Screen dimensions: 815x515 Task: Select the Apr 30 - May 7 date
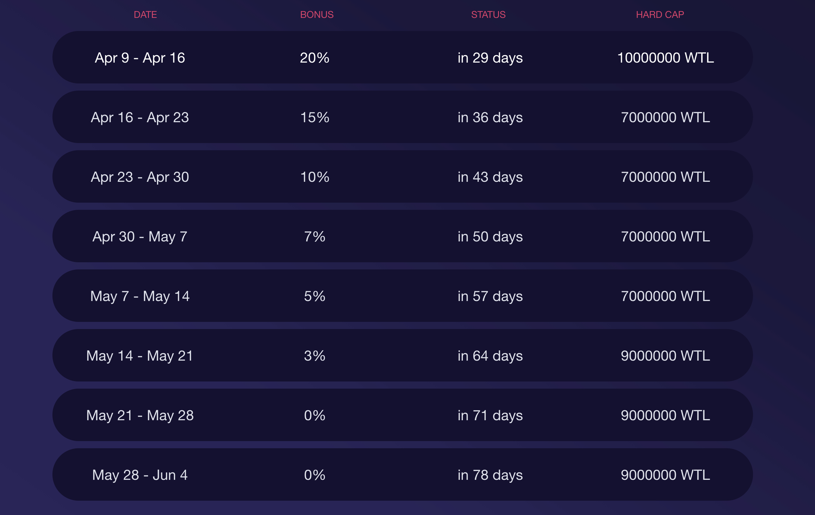[x=140, y=237]
